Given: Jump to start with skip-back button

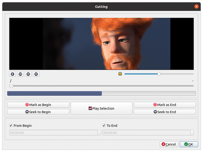Looking at the screenshot, I should click(20, 74).
